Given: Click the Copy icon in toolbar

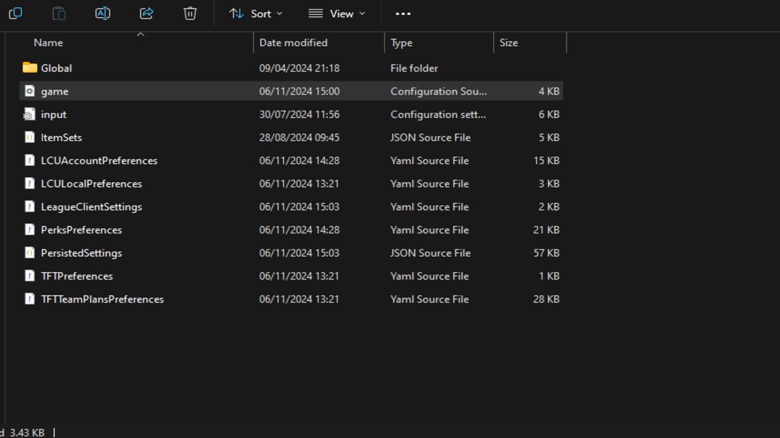Looking at the screenshot, I should [x=15, y=14].
